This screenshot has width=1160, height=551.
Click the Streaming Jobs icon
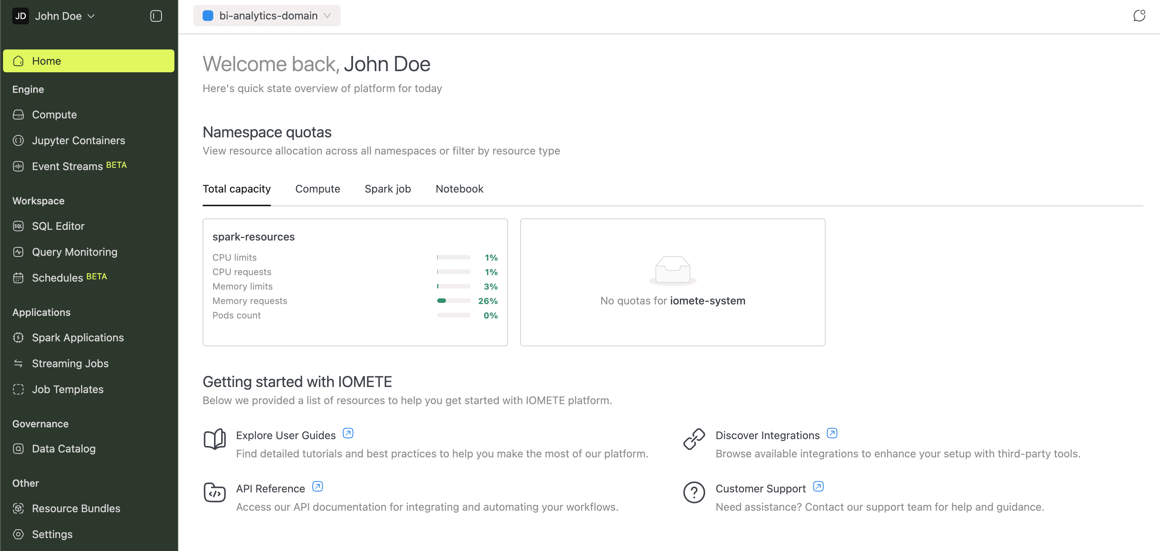18,363
